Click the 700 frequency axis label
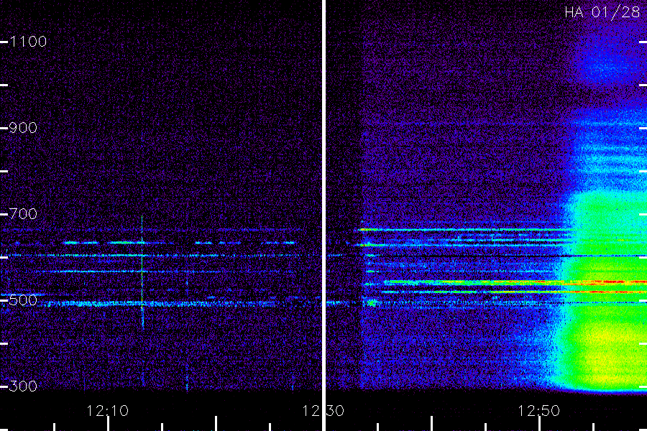The width and height of the screenshot is (647, 431). (x=23, y=214)
